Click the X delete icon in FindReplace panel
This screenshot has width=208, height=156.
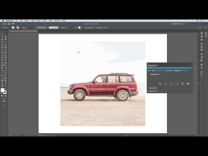point(182,84)
